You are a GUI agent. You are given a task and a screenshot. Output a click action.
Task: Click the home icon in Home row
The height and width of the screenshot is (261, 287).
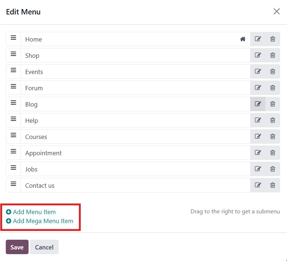[x=243, y=39]
